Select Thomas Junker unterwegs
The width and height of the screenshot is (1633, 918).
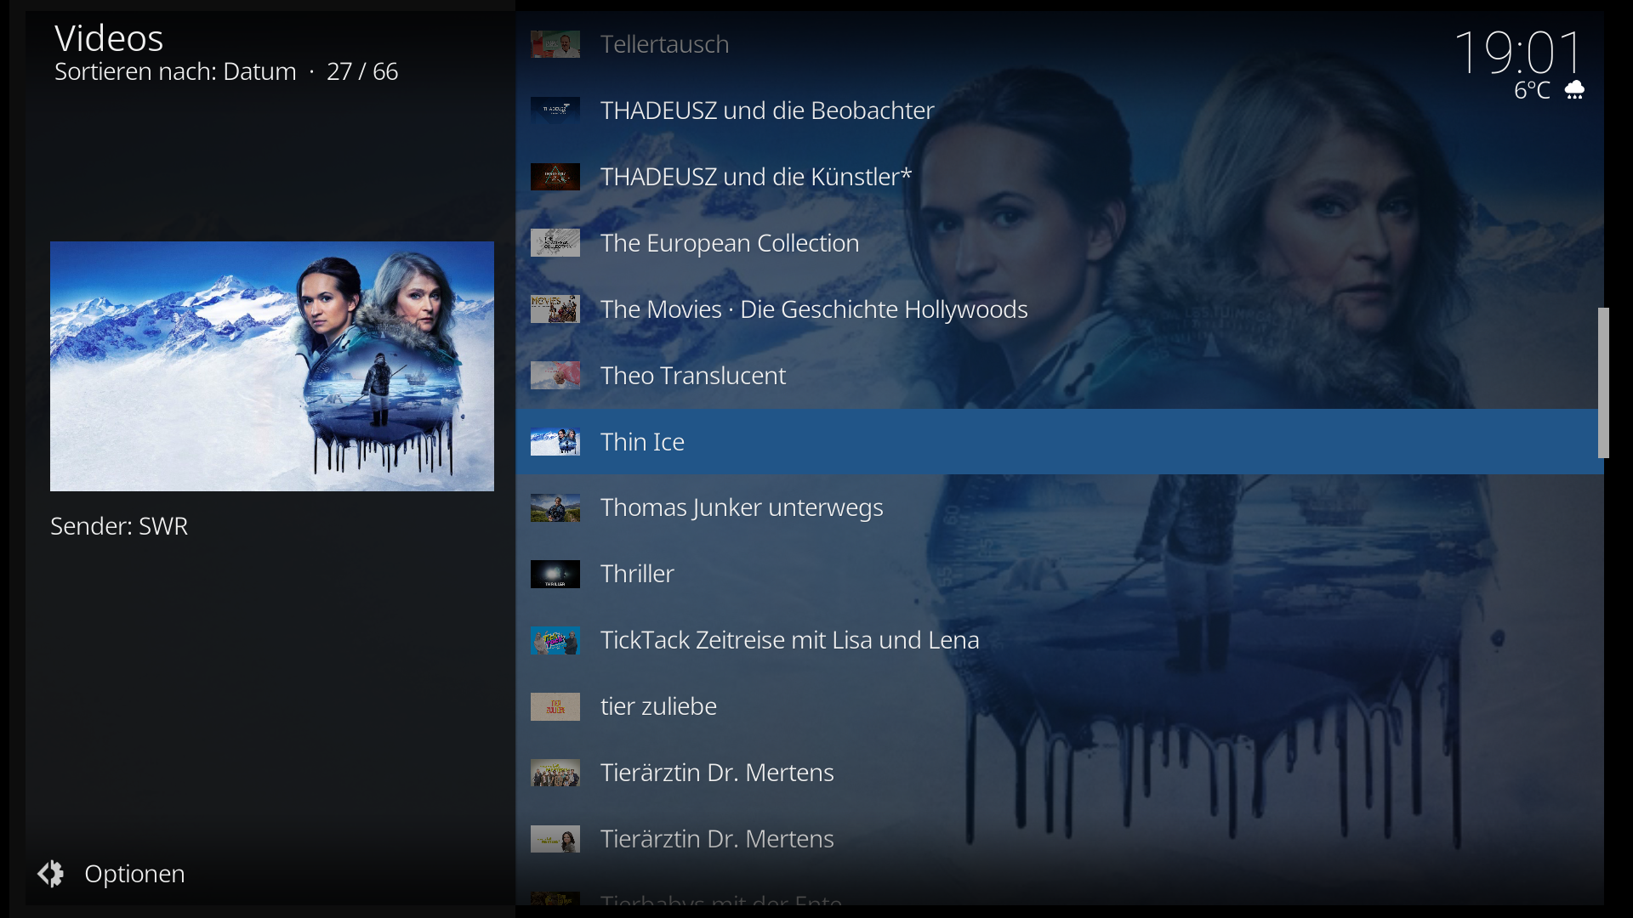1060,507
